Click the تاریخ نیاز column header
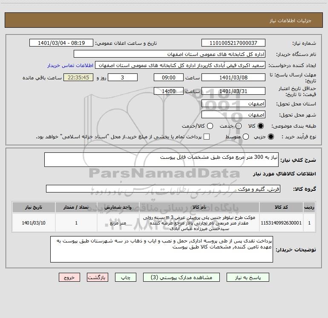The image size is (328, 318). [34, 207]
